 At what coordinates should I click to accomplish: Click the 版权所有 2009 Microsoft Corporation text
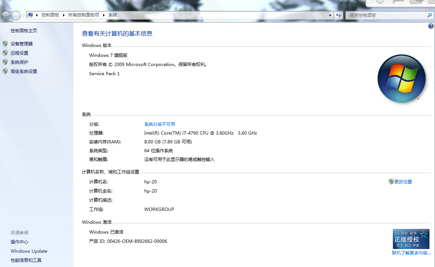pos(148,64)
